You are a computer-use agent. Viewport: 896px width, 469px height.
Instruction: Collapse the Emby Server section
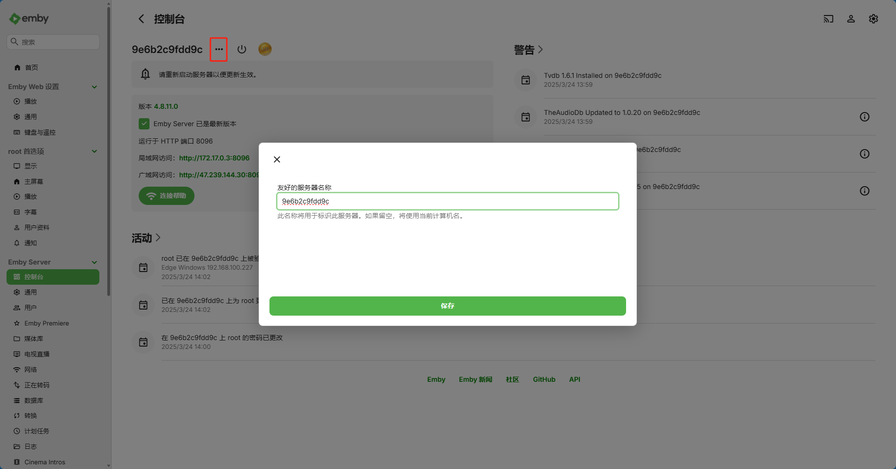point(94,262)
